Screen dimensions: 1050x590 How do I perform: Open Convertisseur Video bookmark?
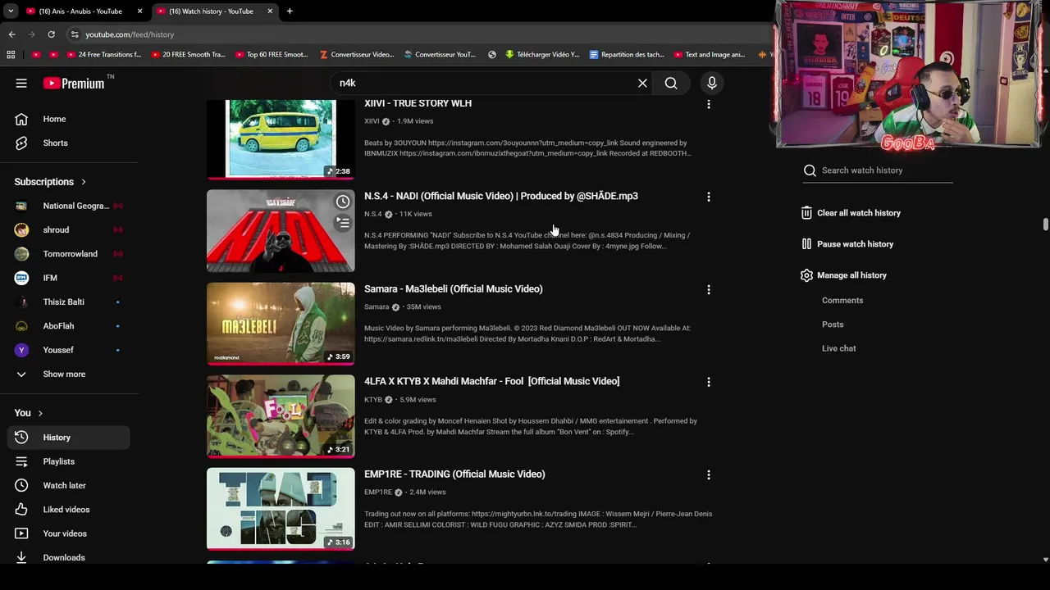357,55
